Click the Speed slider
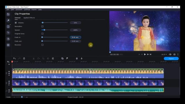185x104 pixels. click(55, 30)
